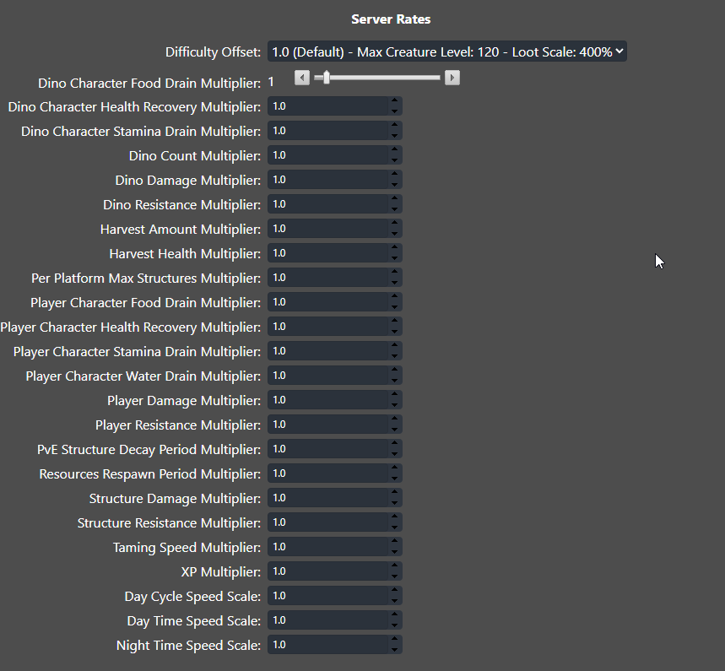The height and width of the screenshot is (671, 725).
Task: Decrease Night Time Speed Scale value
Action: (x=394, y=649)
